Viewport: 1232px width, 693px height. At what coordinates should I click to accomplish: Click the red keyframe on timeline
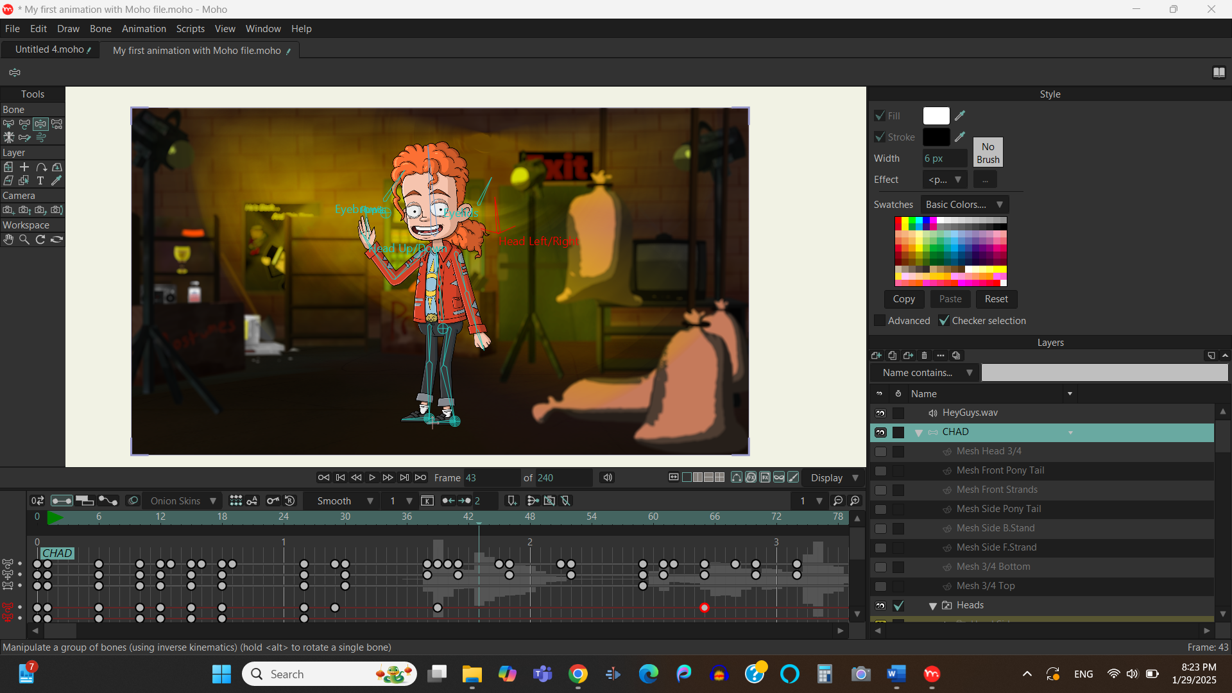(x=704, y=608)
